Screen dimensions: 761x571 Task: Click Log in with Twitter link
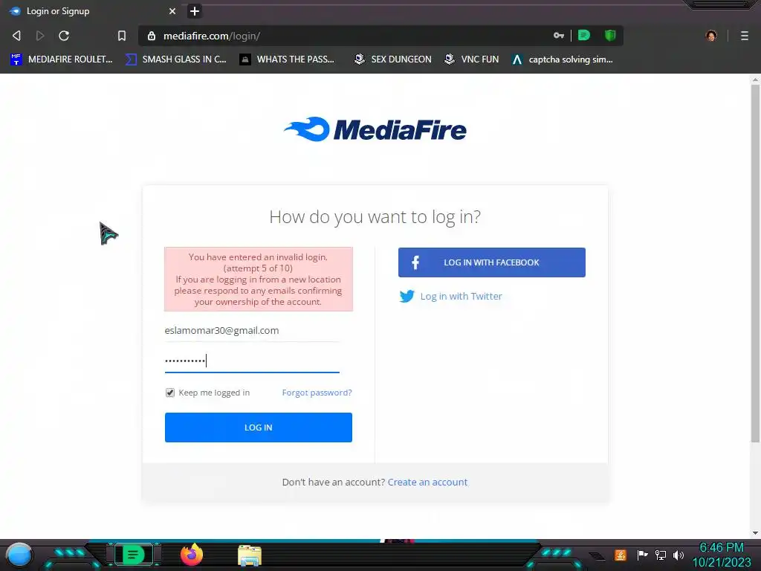click(x=450, y=296)
